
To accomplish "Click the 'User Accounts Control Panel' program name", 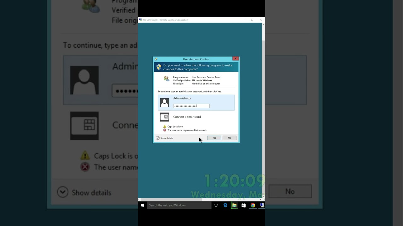I will (206, 77).
